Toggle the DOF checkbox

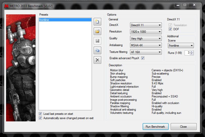click(170, 29)
